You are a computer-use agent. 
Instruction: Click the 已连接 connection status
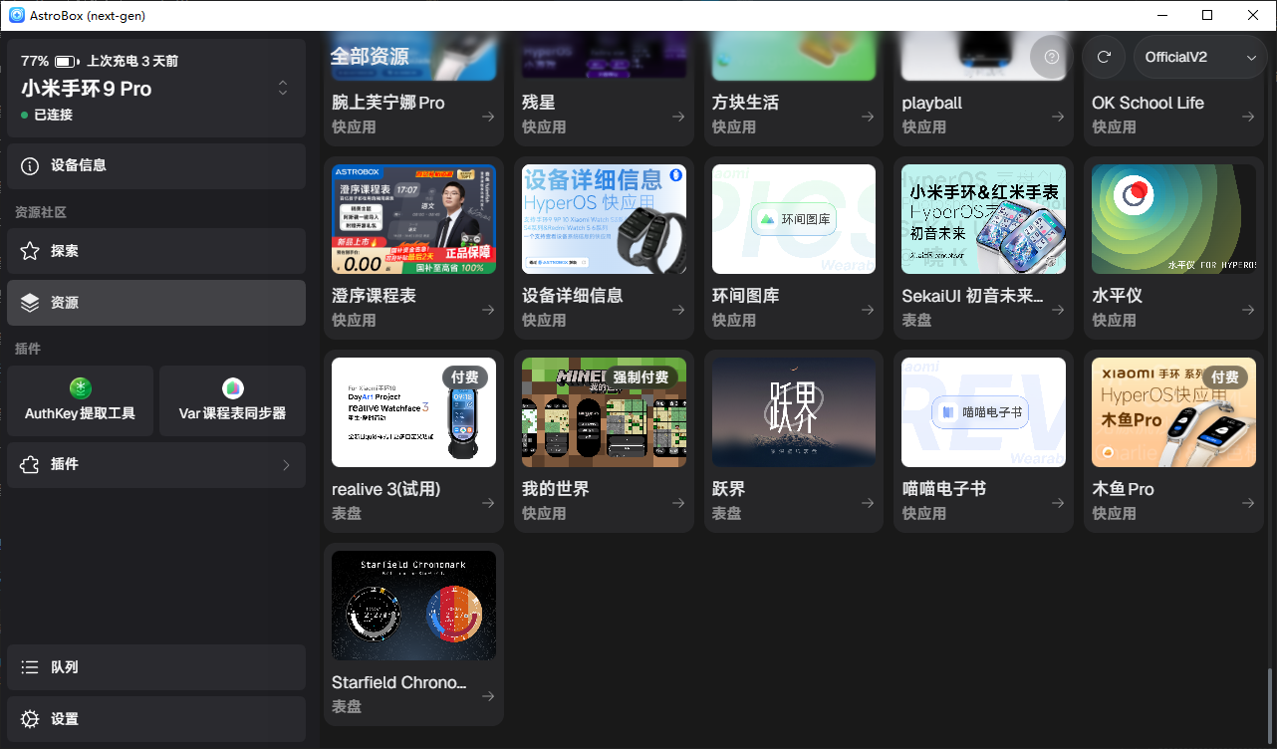pyautogui.click(x=53, y=115)
